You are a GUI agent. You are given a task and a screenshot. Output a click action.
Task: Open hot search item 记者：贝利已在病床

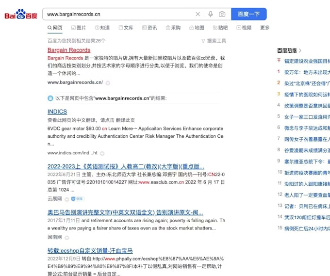tap(307, 206)
